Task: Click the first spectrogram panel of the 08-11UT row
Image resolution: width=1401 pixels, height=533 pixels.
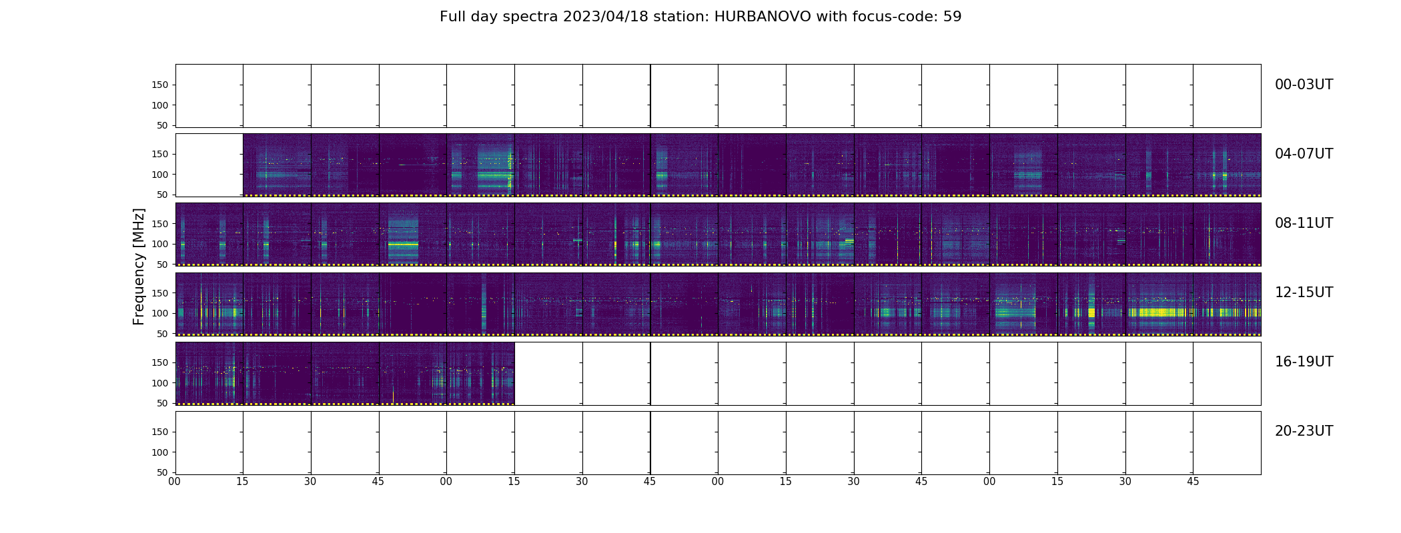Action: [209, 235]
